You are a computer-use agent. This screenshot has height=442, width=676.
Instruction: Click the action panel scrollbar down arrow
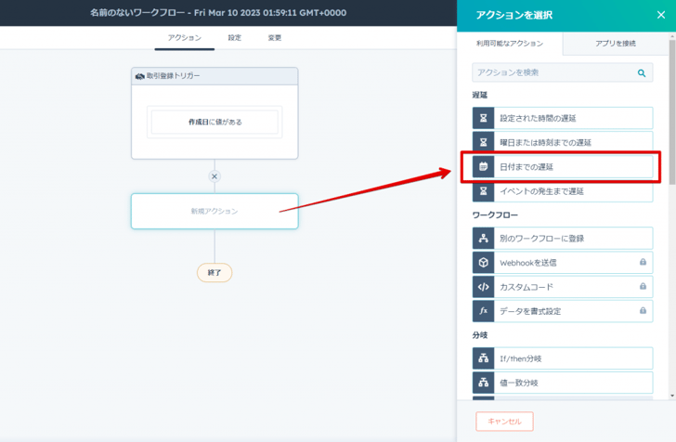pyautogui.click(x=672, y=396)
